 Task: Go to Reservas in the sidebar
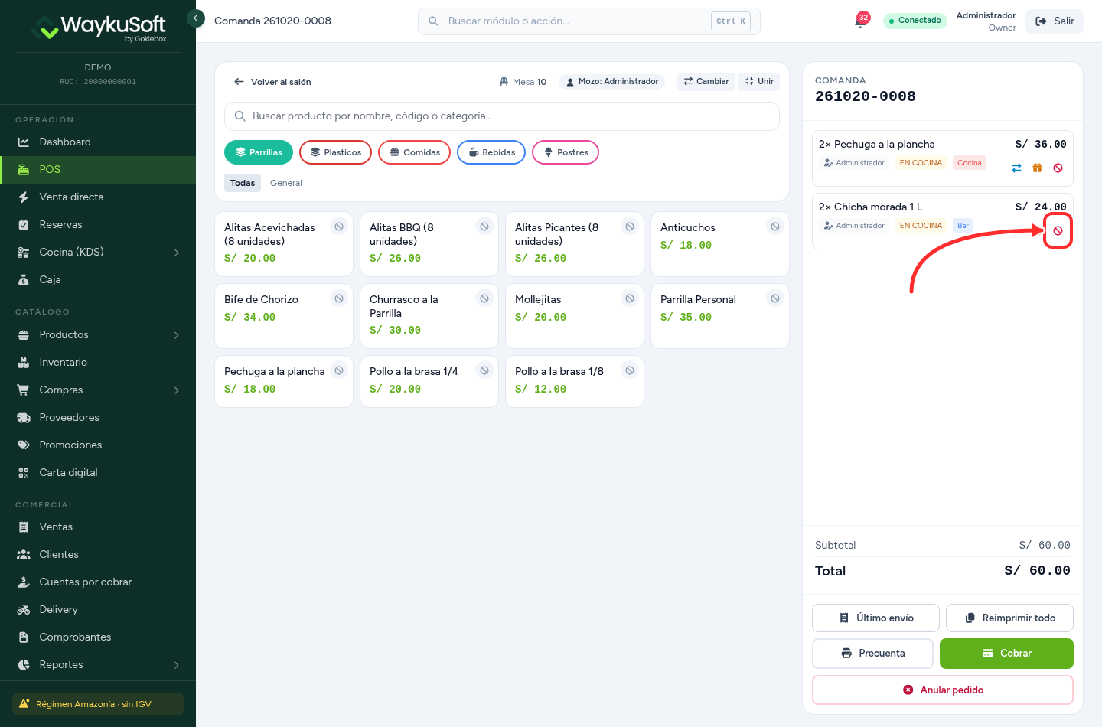pyautogui.click(x=98, y=224)
